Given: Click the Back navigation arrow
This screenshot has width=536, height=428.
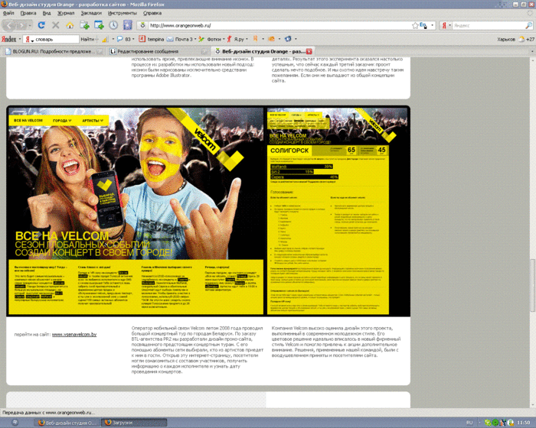Looking at the screenshot, I should tap(9, 25).
